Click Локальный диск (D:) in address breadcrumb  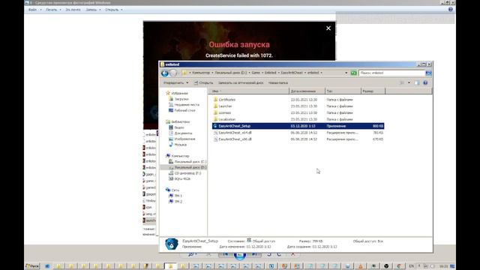coord(231,73)
